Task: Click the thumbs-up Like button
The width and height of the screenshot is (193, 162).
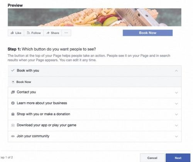Action: [x=16, y=33]
